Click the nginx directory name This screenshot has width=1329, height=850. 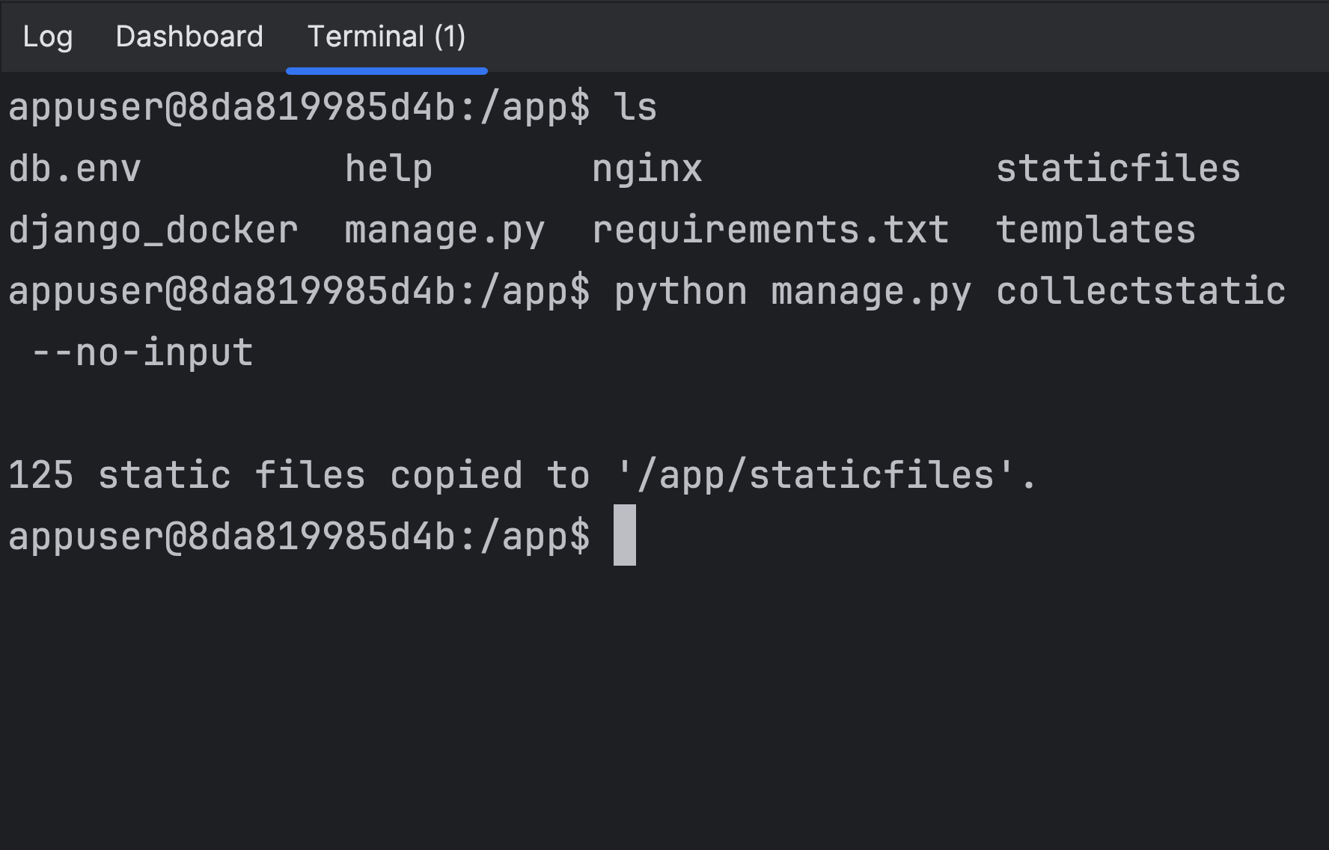point(647,169)
